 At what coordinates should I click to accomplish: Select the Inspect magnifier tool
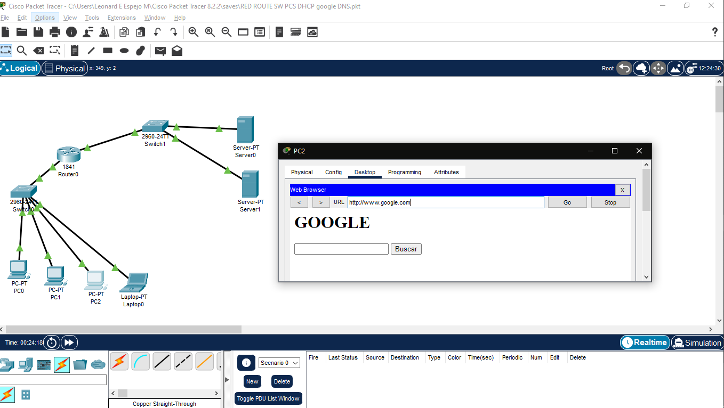coord(22,51)
